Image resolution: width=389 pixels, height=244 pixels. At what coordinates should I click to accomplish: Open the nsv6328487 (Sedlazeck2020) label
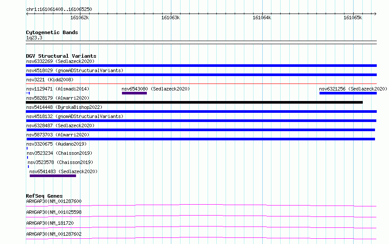pyautogui.click(x=60, y=125)
